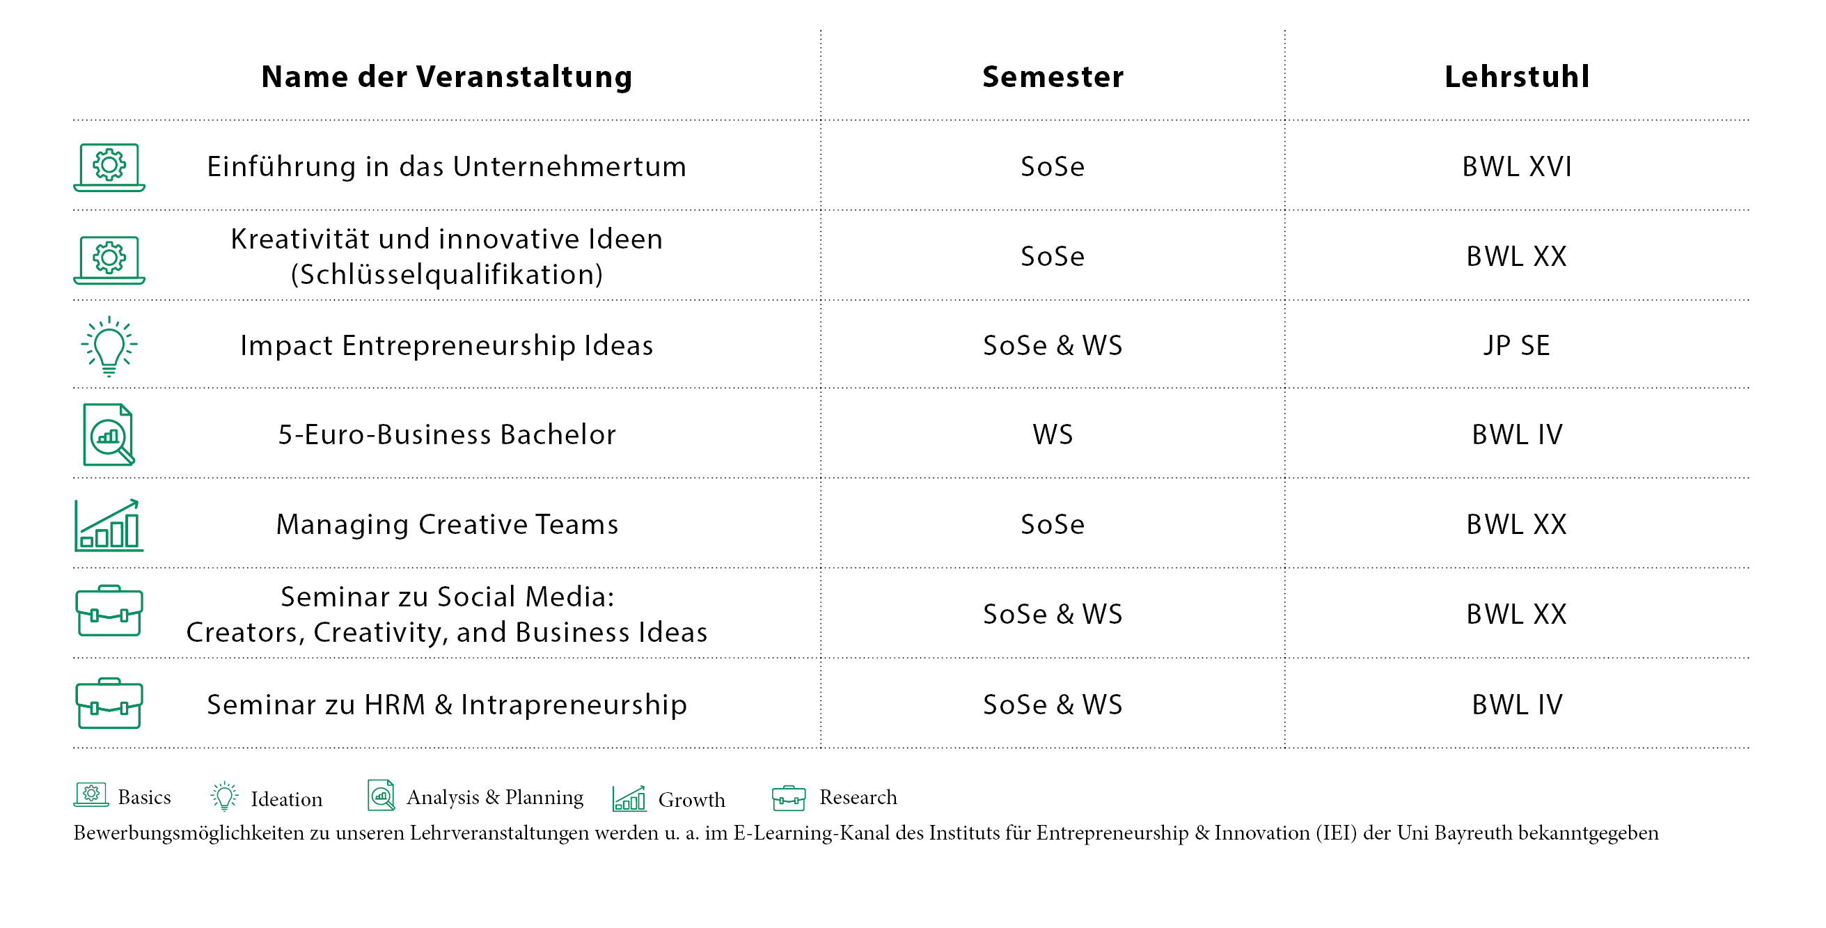Click the Ideation legend lightbulb icon

(x=225, y=797)
